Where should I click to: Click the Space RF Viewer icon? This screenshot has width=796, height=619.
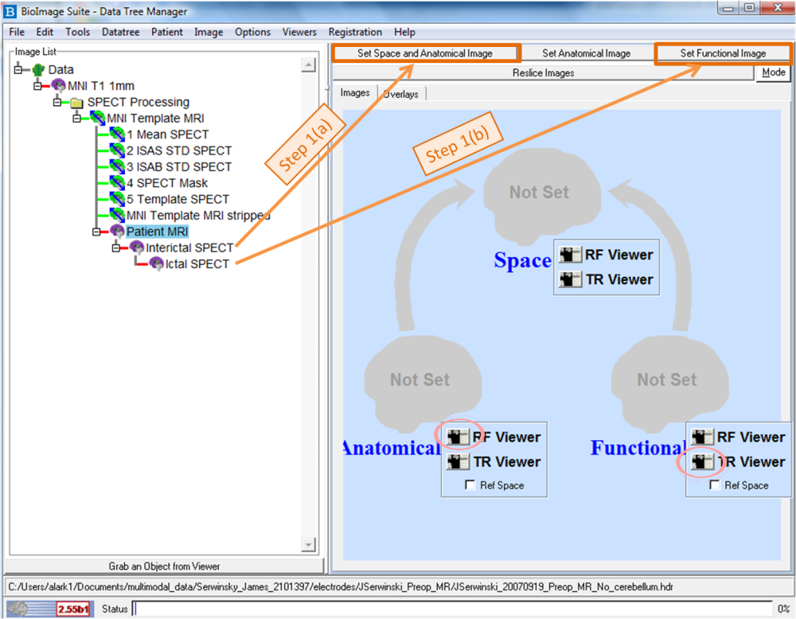click(x=569, y=255)
